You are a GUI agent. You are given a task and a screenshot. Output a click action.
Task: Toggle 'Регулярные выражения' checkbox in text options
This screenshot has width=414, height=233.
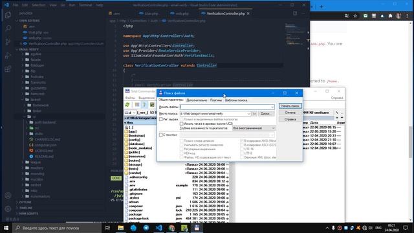[181, 150]
